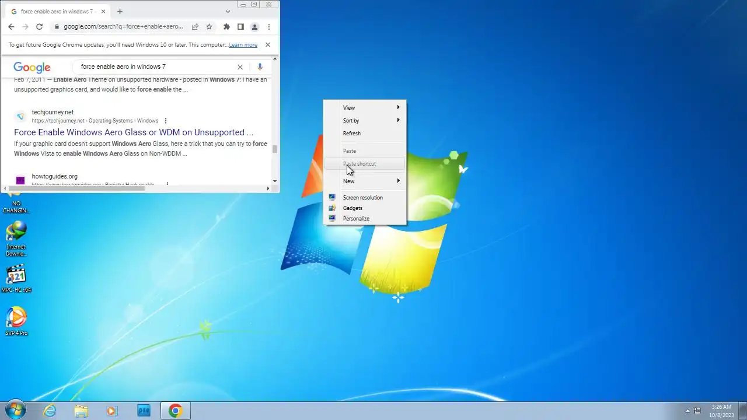Go back in Chrome history
The height and width of the screenshot is (420, 747).
pos(11,27)
